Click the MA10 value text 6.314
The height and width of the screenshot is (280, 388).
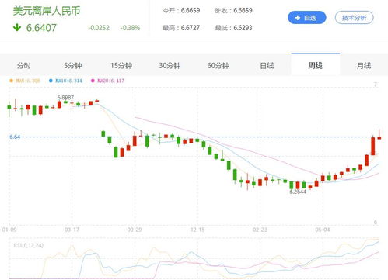click(x=75, y=81)
